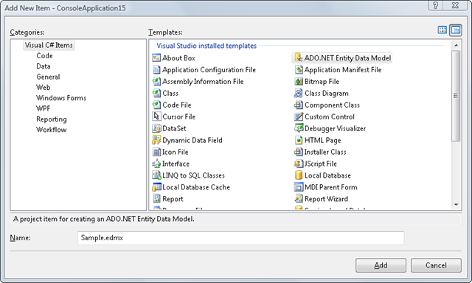Select the Local Database template icon

[298, 175]
